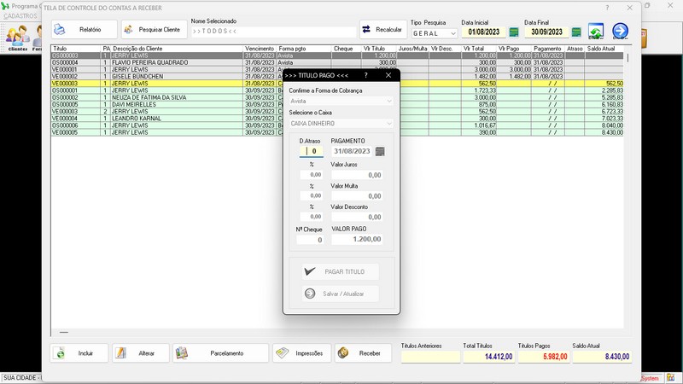
Task: Close the TITULO PAGO dialog
Action: (388, 75)
